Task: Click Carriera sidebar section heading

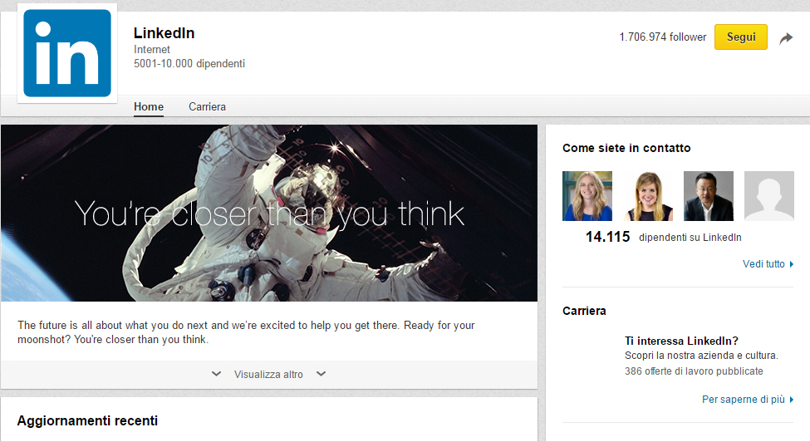Action: (x=584, y=311)
